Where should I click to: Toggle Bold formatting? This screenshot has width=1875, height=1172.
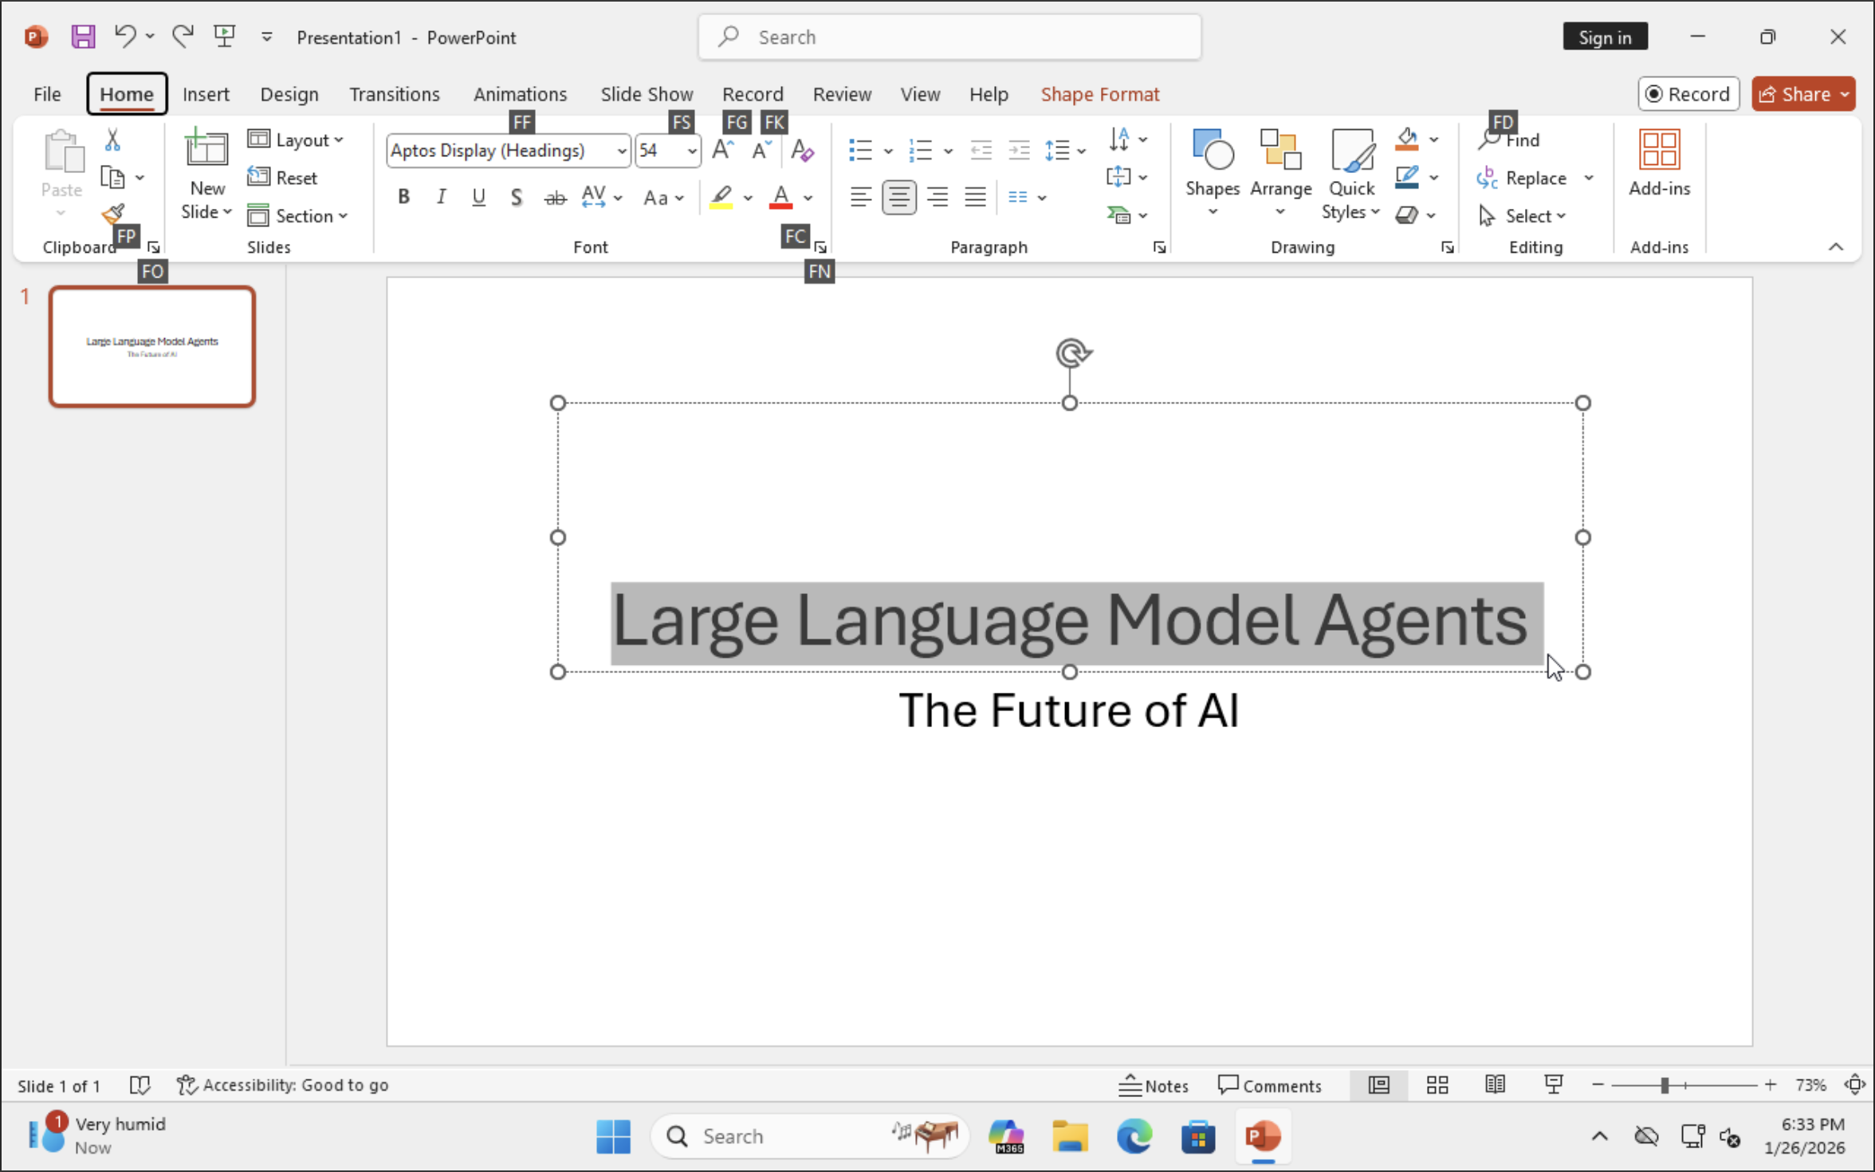point(403,197)
